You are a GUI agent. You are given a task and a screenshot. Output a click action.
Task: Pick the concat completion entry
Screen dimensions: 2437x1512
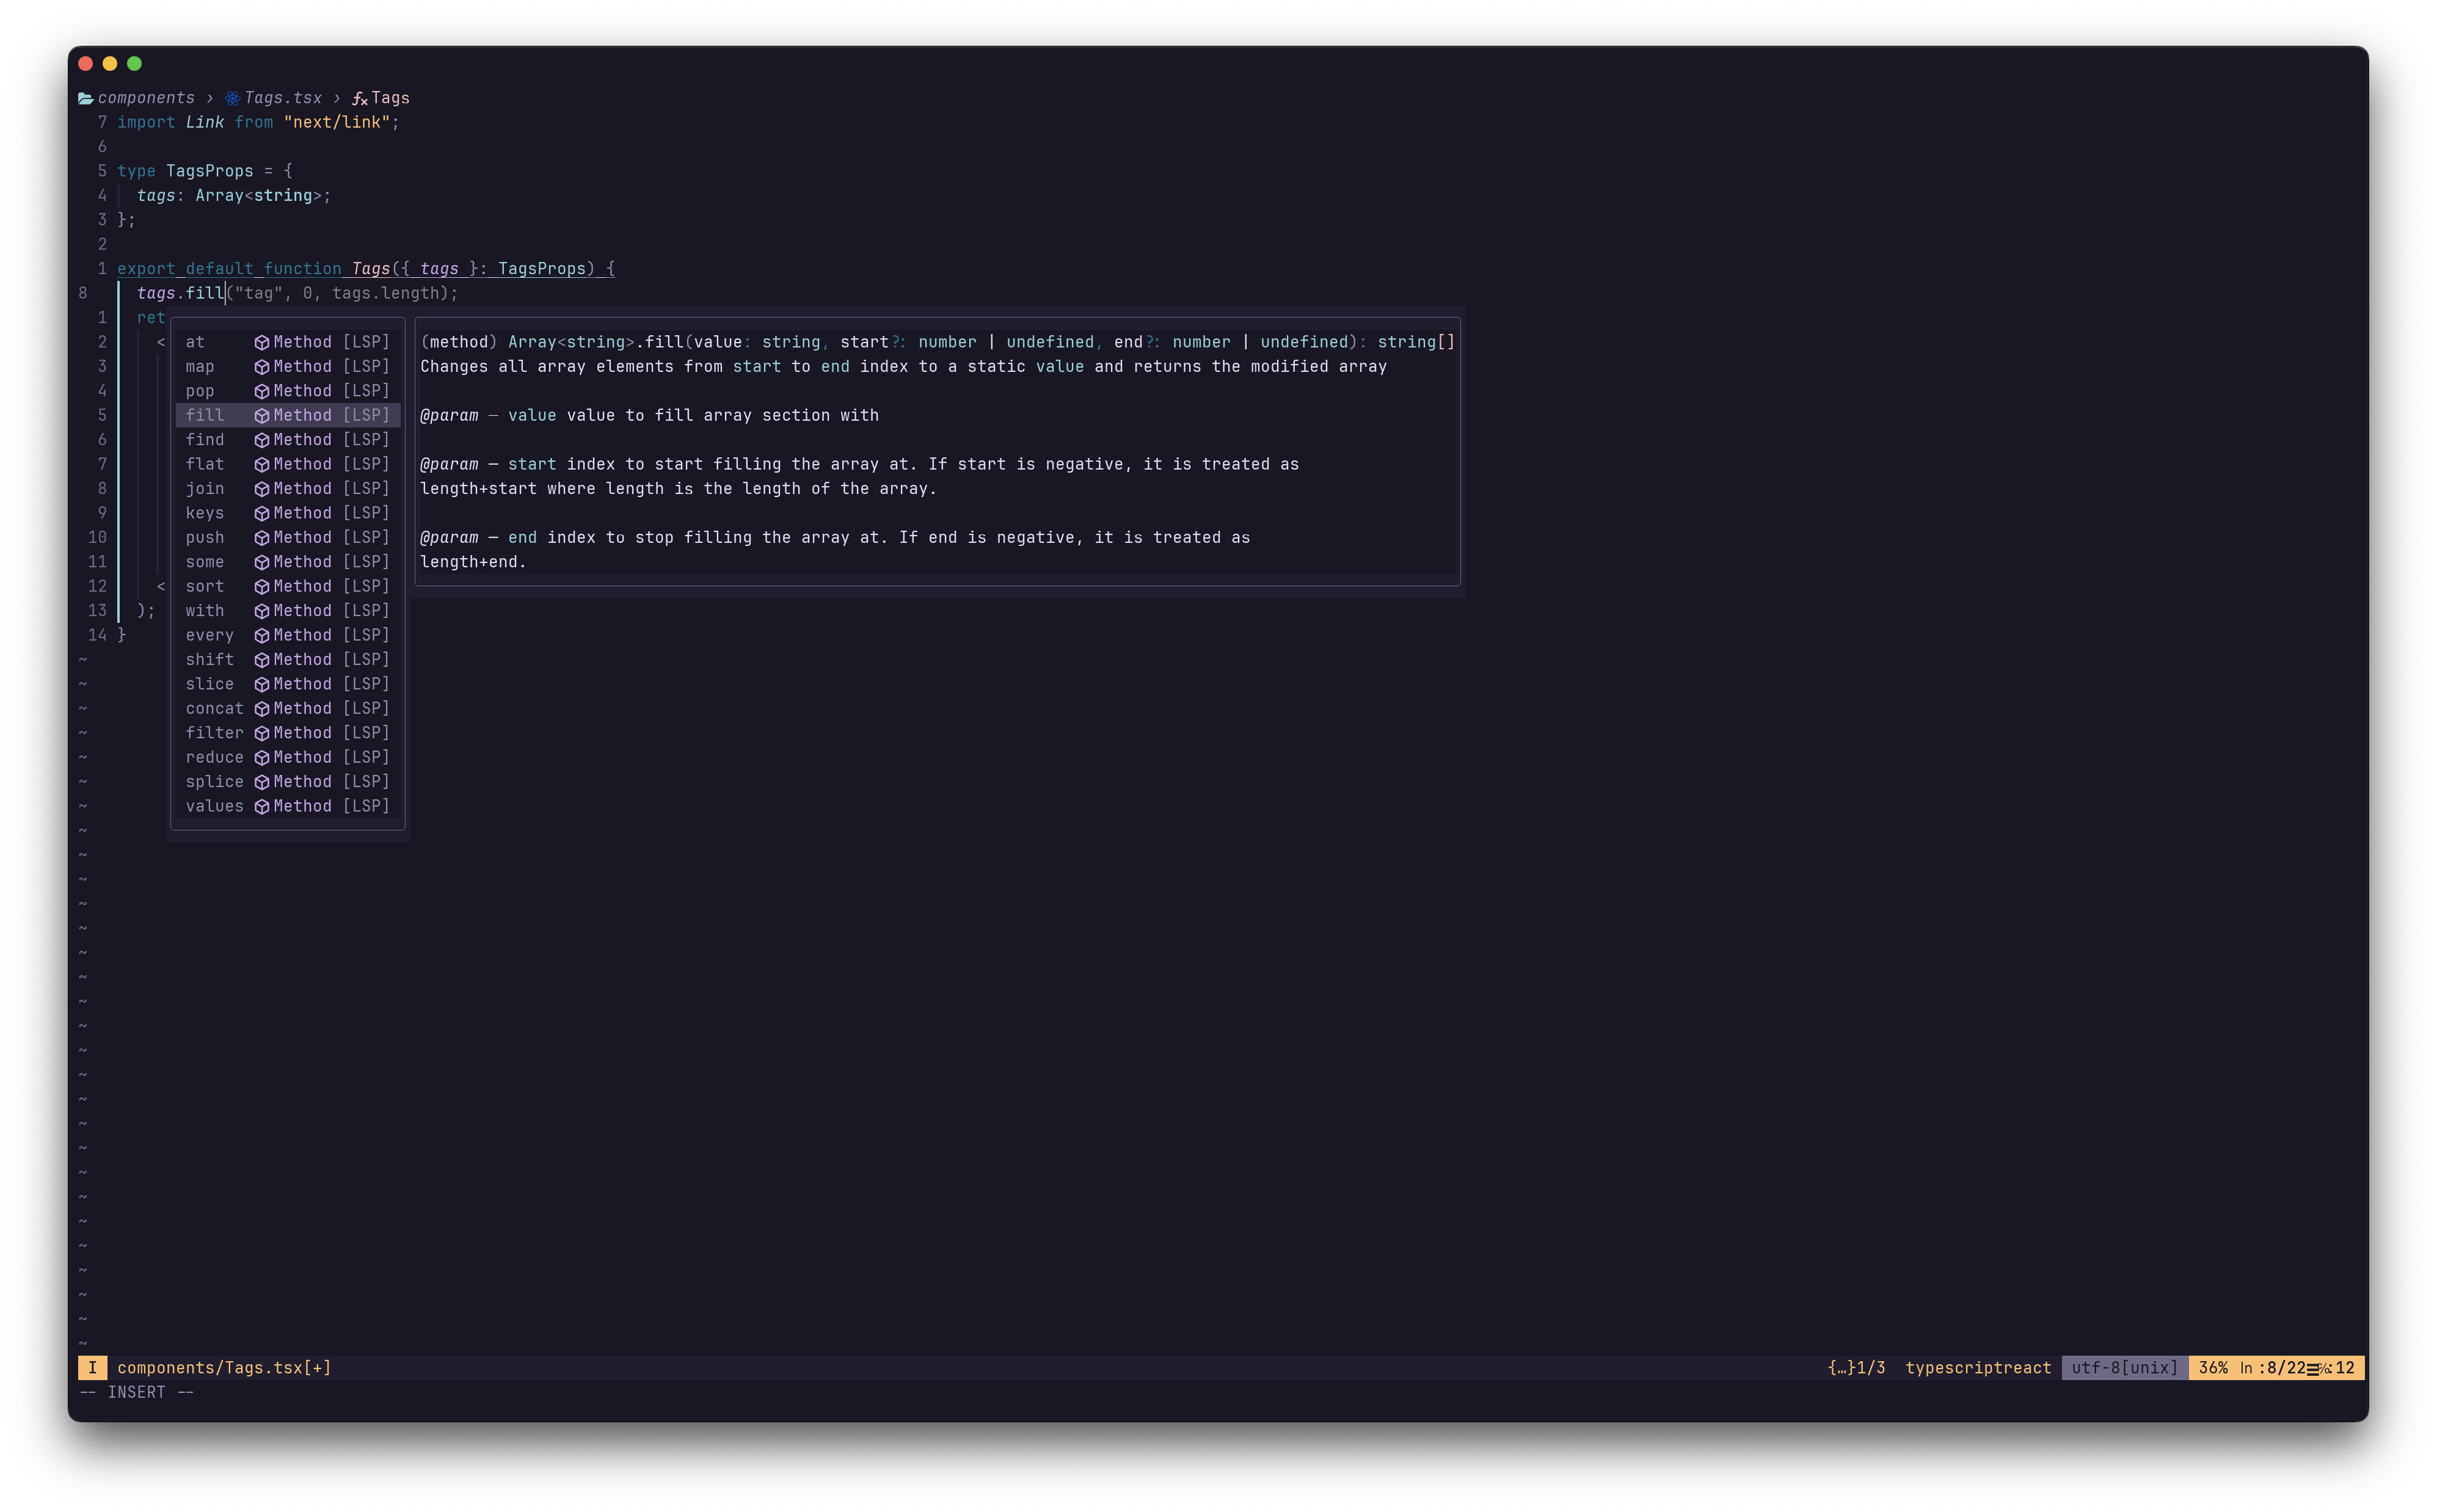click(215, 708)
